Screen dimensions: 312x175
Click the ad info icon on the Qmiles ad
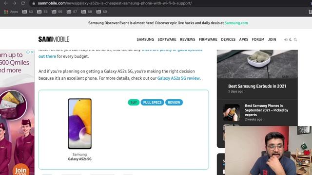28,52
